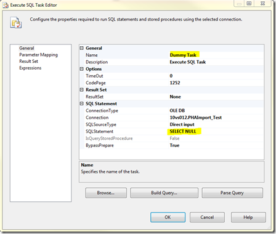
Task: Click the Name property label
Action: click(92, 55)
